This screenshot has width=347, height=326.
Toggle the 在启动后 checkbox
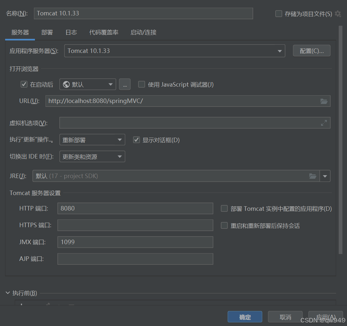(24, 84)
